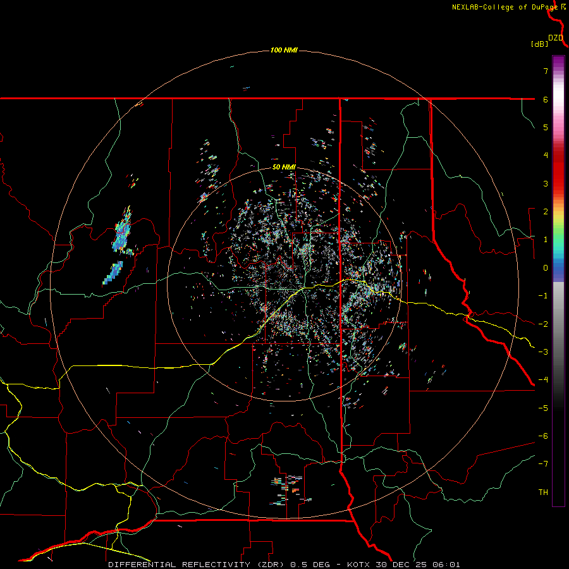Select the 4 tick on color scale
569x569 pixels.
pyautogui.click(x=546, y=156)
